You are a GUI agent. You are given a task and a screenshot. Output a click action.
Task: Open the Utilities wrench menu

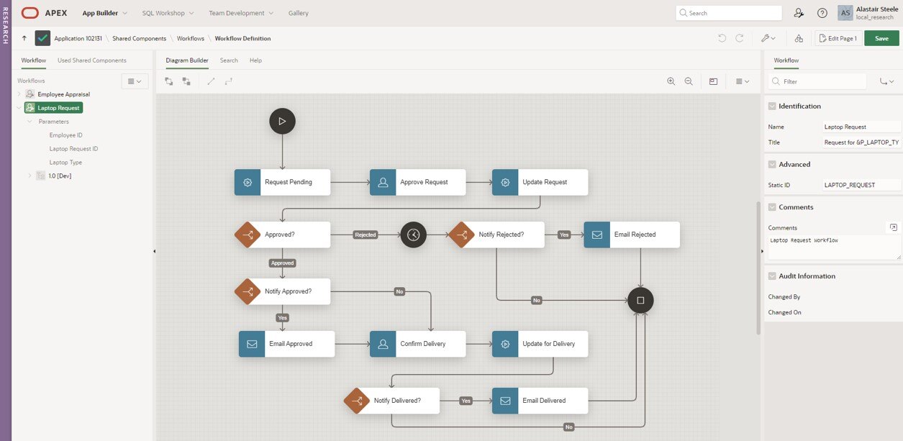click(x=768, y=38)
